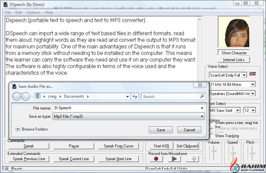Screen dimensions: 266x173
Task: Click the Pause button
Action: (x=74, y=146)
